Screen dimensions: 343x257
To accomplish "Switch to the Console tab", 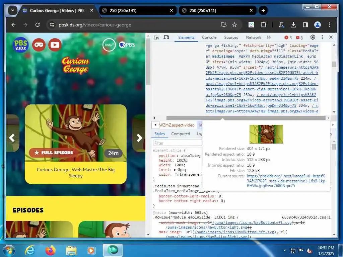I will [209, 37].
